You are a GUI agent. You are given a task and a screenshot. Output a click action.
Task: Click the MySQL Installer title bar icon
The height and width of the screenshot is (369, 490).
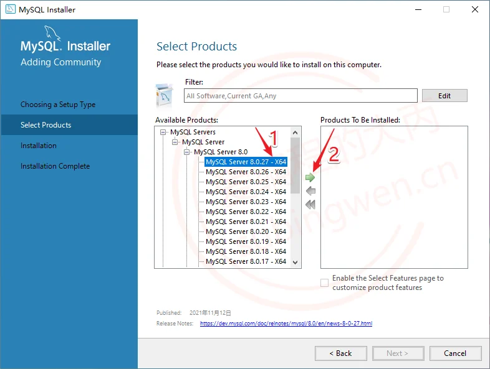11,9
